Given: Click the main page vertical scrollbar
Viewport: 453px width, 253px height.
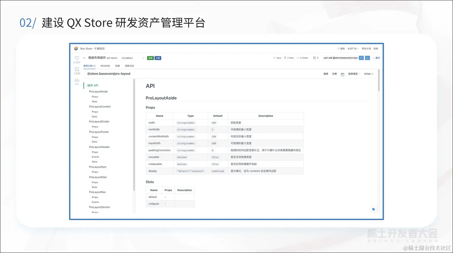Looking at the screenshot, I should pos(379,81).
